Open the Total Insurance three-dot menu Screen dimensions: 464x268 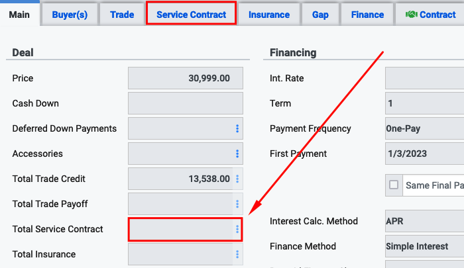[x=237, y=254]
